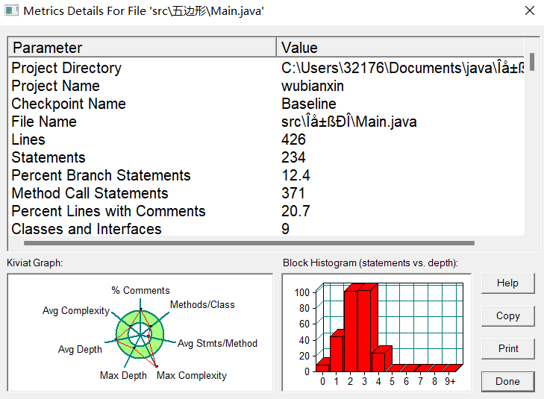Click the histogram bar for depth 2
This screenshot has height=399, width=544.
point(351,331)
